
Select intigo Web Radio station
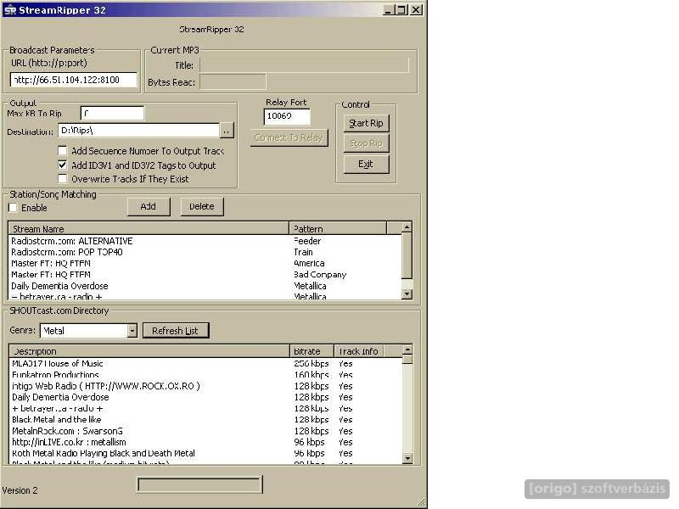coord(205,386)
